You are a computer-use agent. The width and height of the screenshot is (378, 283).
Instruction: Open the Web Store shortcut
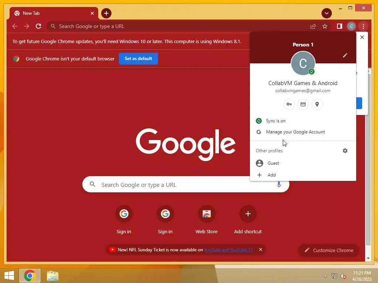[x=207, y=220]
